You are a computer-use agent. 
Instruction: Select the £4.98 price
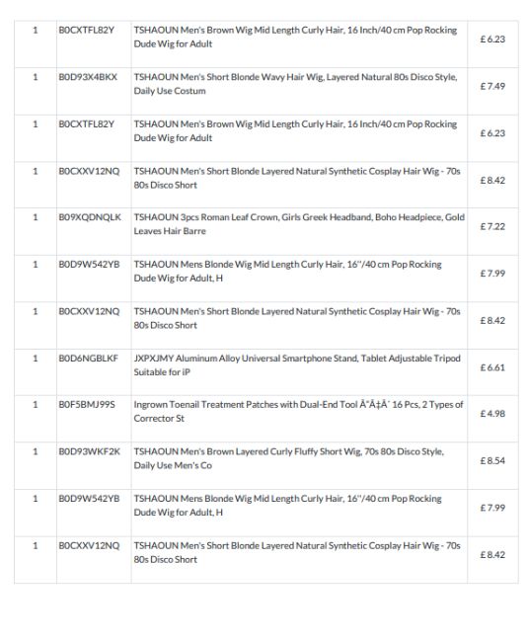pos(492,414)
